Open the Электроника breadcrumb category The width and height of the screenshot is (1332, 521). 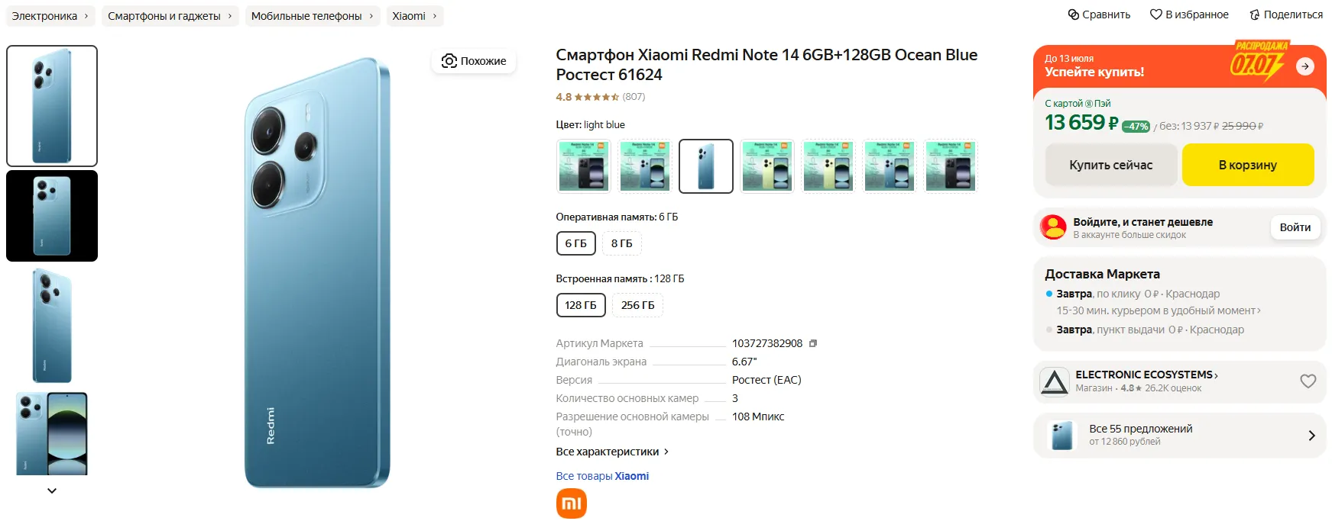[x=45, y=16]
